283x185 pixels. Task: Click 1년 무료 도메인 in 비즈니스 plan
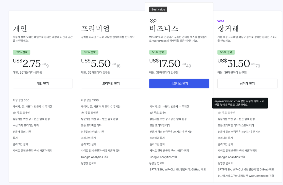pos(158,113)
